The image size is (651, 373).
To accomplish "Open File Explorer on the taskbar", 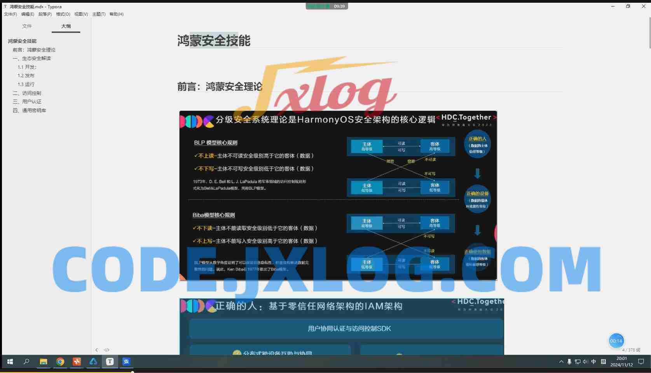I will 43,361.
